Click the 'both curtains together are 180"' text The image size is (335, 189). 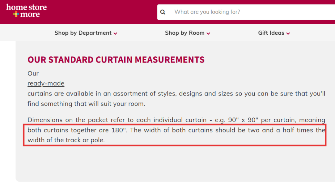coord(77,130)
